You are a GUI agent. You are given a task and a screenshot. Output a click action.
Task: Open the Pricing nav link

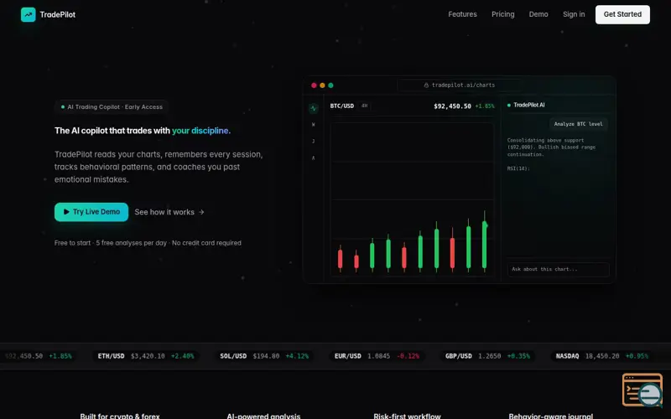click(x=502, y=14)
